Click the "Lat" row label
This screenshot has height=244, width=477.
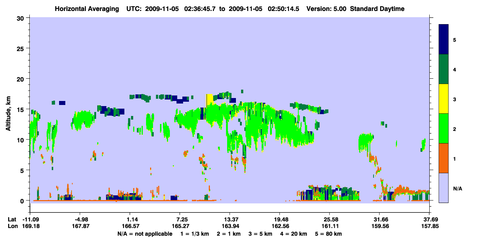[12, 219]
